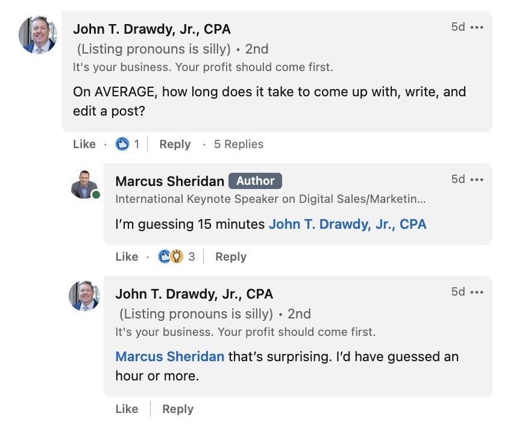Image resolution: width=516 pixels, height=425 pixels.
Task: Open Marcus Sheridan's name link in author header
Action: tap(169, 181)
